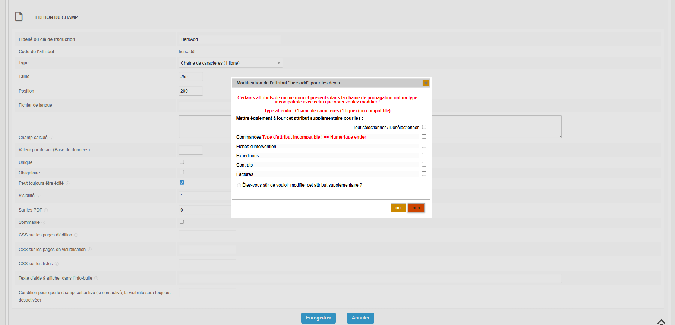Click the info icon next to Visibilité
Screen dimensions: 675x325
pyautogui.click(x=38, y=196)
